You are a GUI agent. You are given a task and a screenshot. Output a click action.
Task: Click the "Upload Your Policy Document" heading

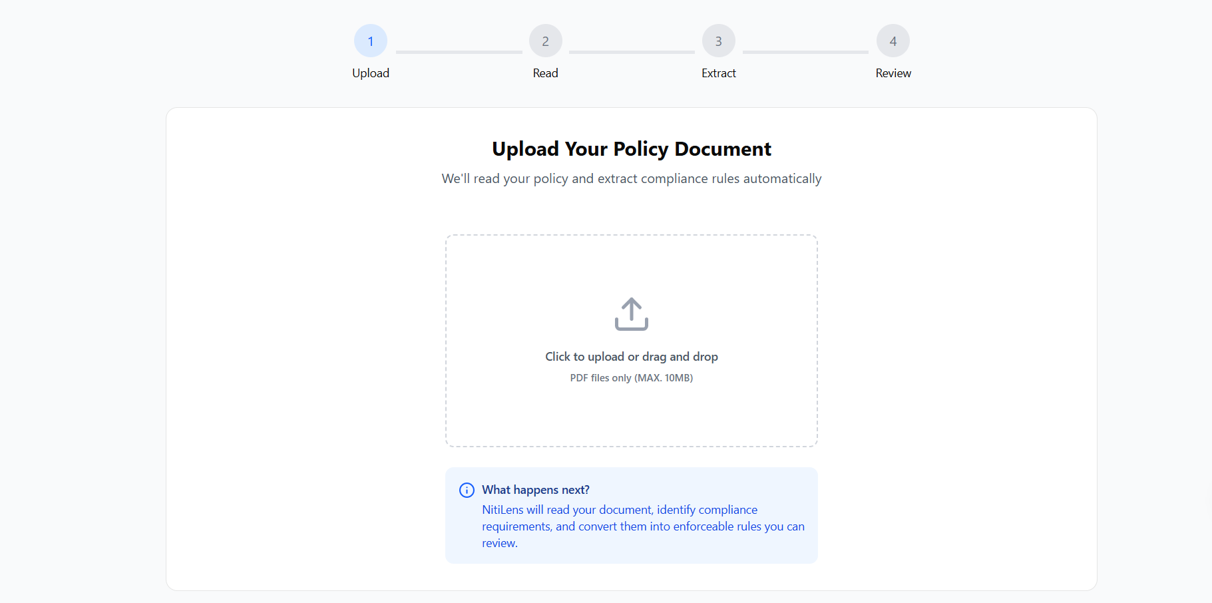[x=631, y=149]
